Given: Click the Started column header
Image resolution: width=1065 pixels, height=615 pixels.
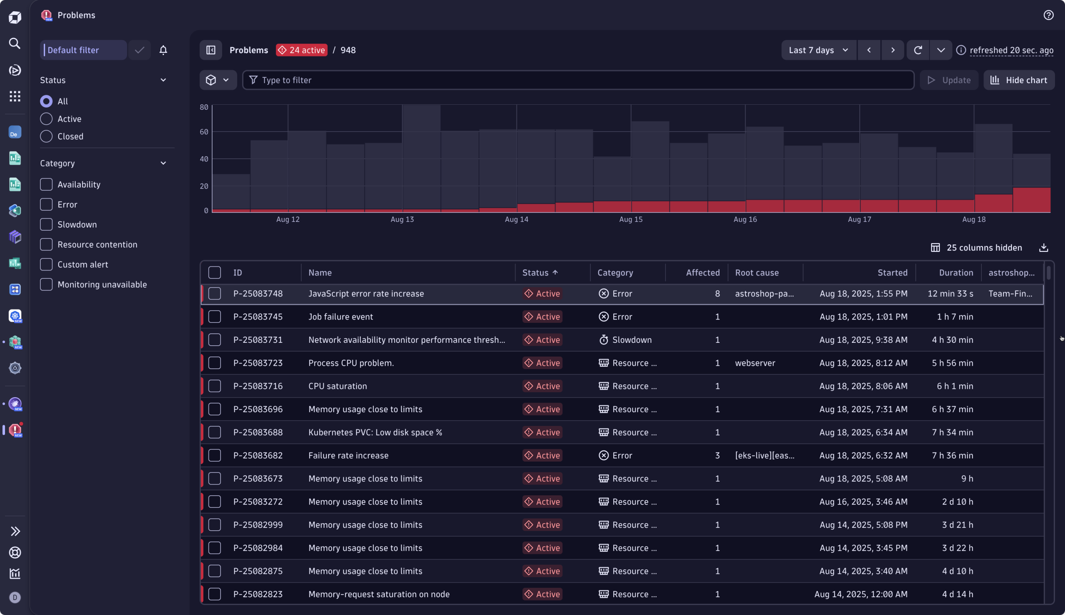Looking at the screenshot, I should pyautogui.click(x=892, y=272).
